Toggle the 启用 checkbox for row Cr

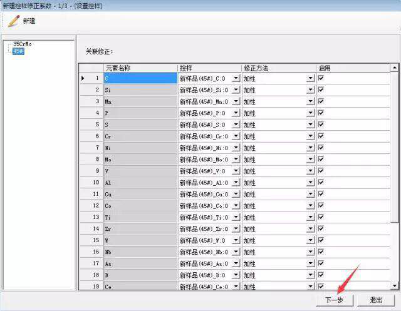click(321, 136)
